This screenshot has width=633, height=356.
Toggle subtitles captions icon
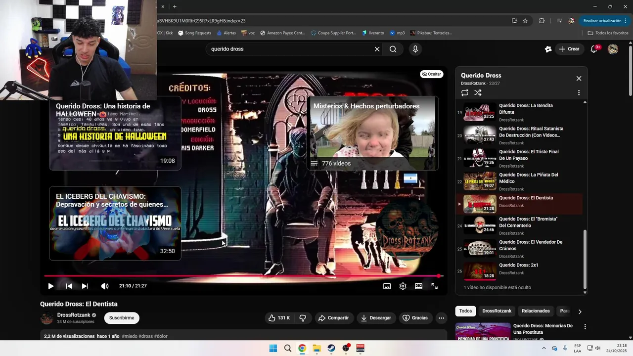(387, 286)
